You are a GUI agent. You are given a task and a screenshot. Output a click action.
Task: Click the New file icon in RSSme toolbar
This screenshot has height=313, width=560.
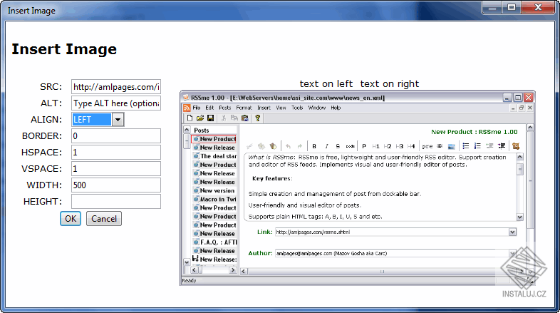point(190,118)
